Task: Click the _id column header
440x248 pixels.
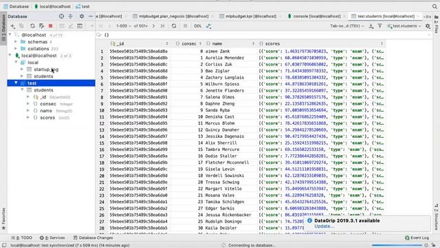Action: [x=140, y=43]
